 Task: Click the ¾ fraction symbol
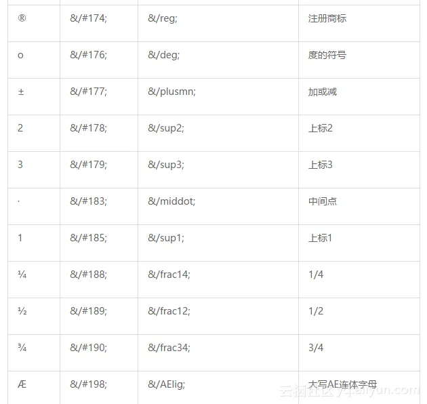click(22, 348)
